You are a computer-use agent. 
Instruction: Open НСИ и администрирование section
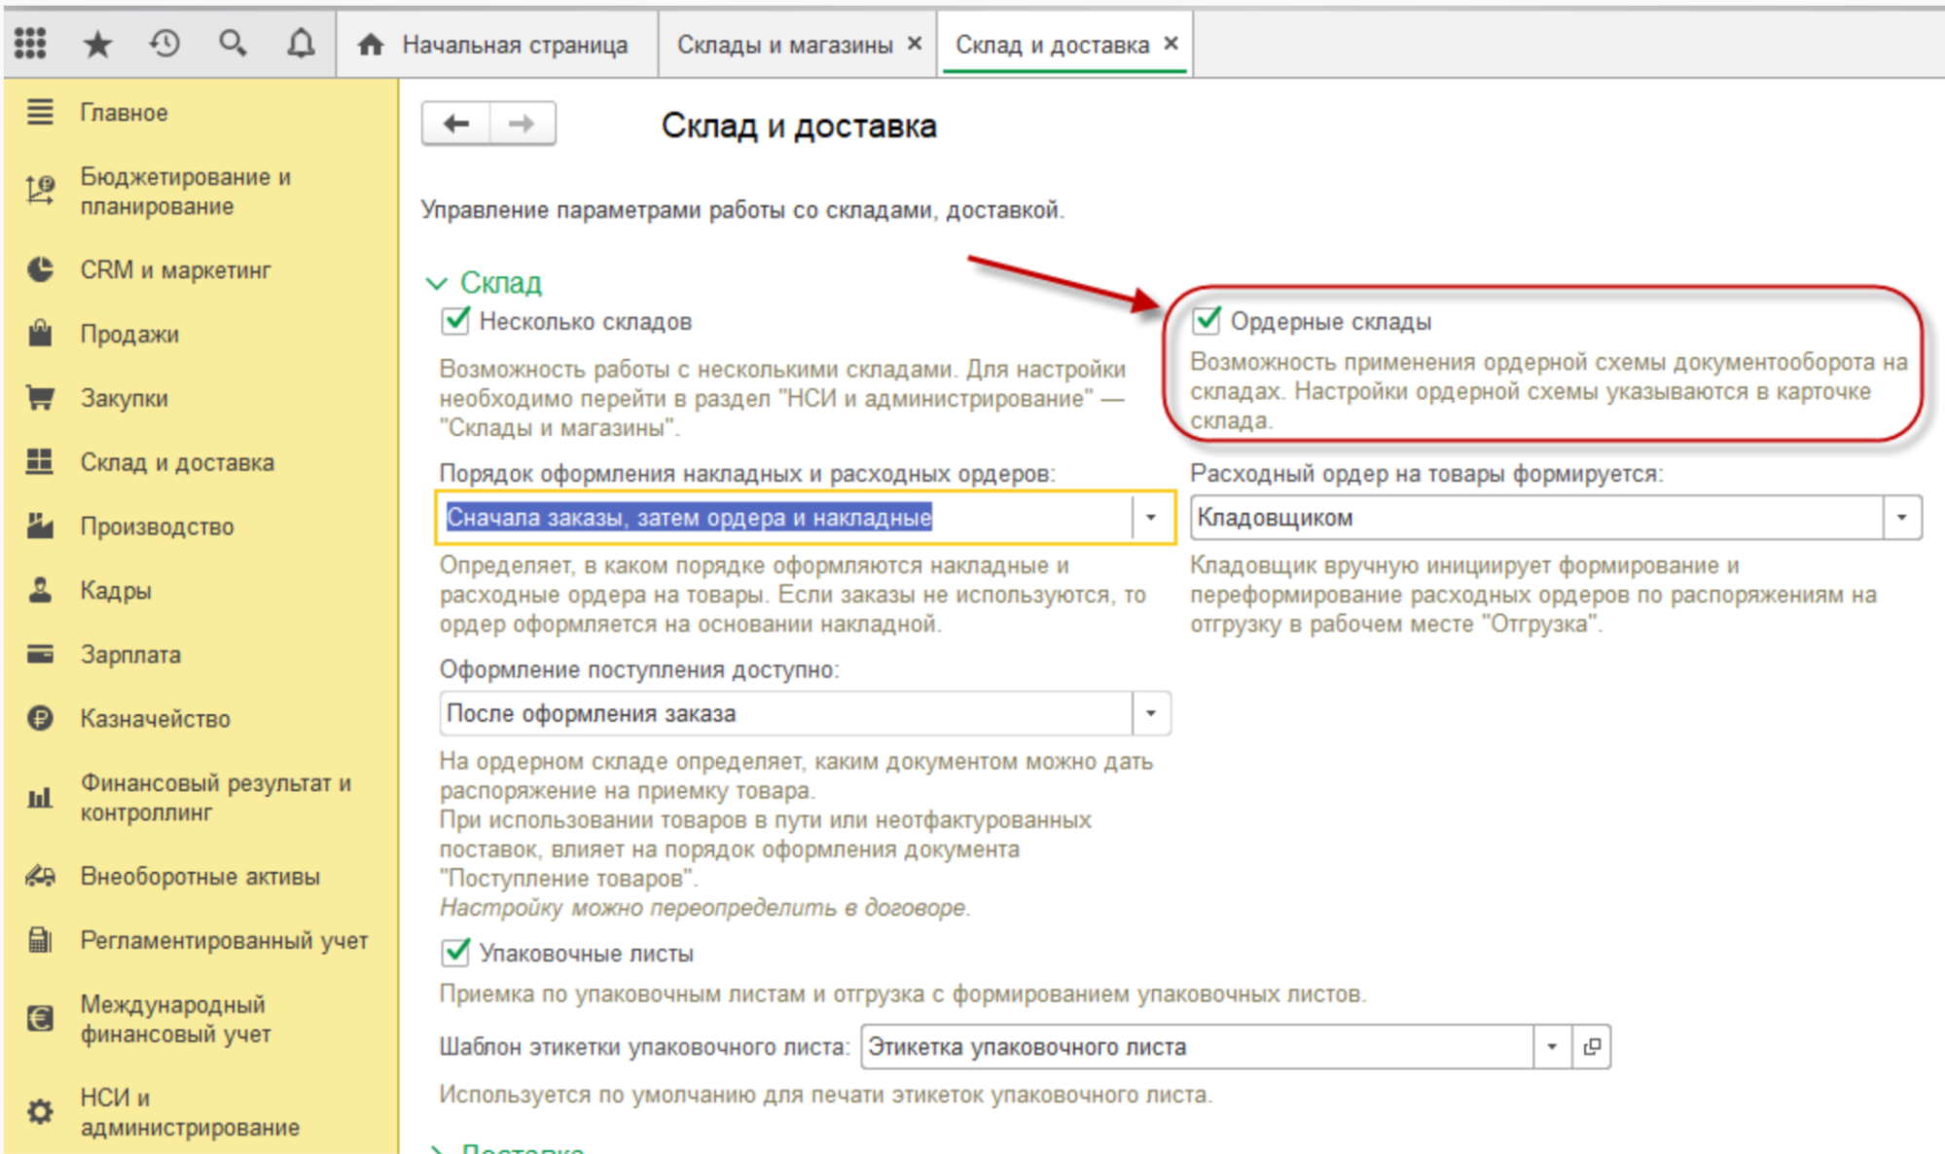pyautogui.click(x=189, y=1112)
